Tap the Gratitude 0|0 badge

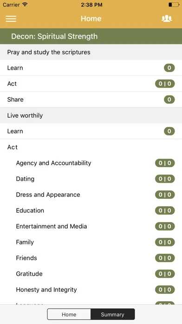pyautogui.click(x=165, y=274)
